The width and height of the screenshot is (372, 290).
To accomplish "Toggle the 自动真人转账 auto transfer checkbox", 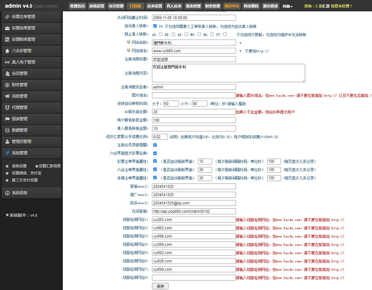I will (155, 26).
